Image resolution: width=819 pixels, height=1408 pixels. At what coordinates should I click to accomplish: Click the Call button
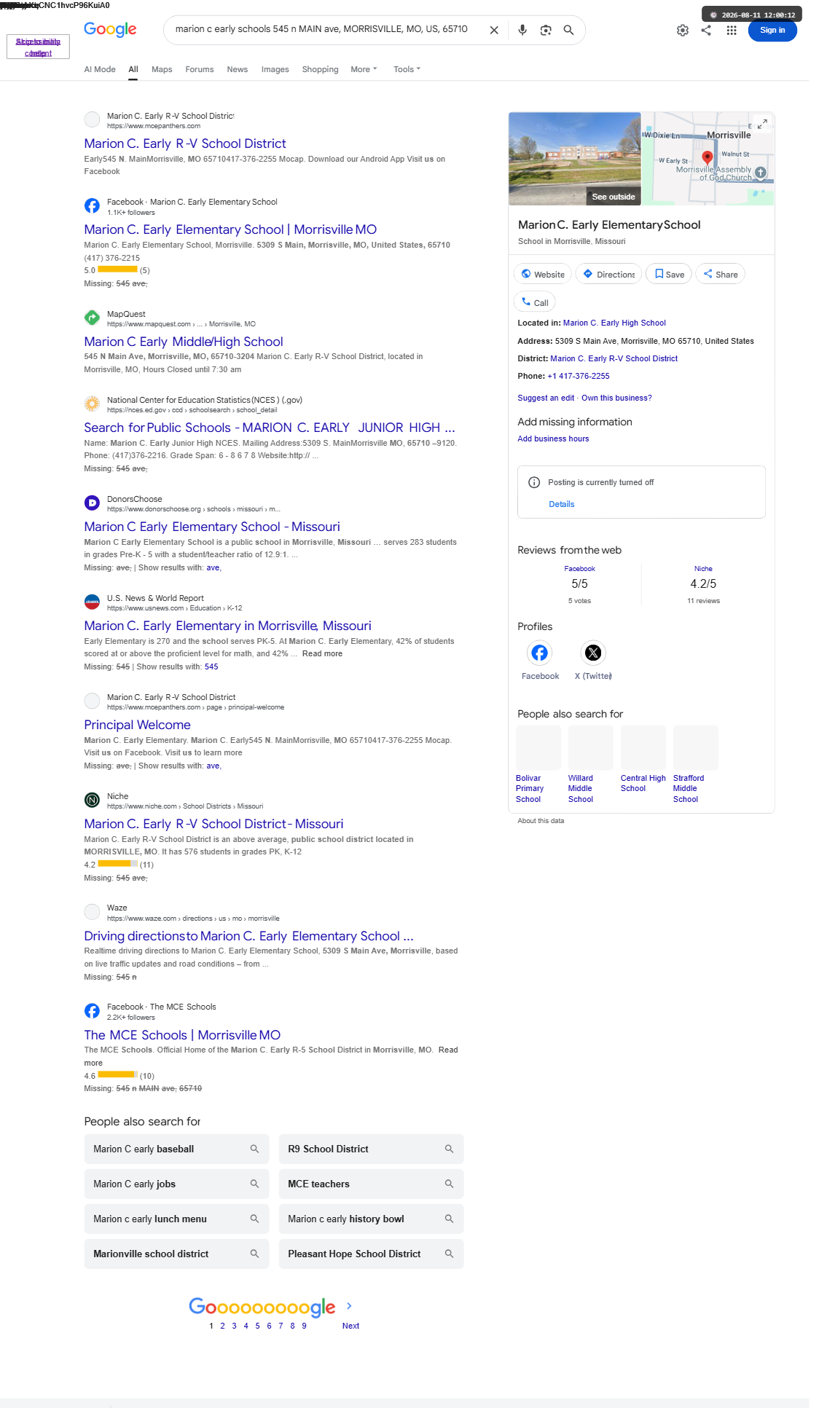(x=535, y=302)
